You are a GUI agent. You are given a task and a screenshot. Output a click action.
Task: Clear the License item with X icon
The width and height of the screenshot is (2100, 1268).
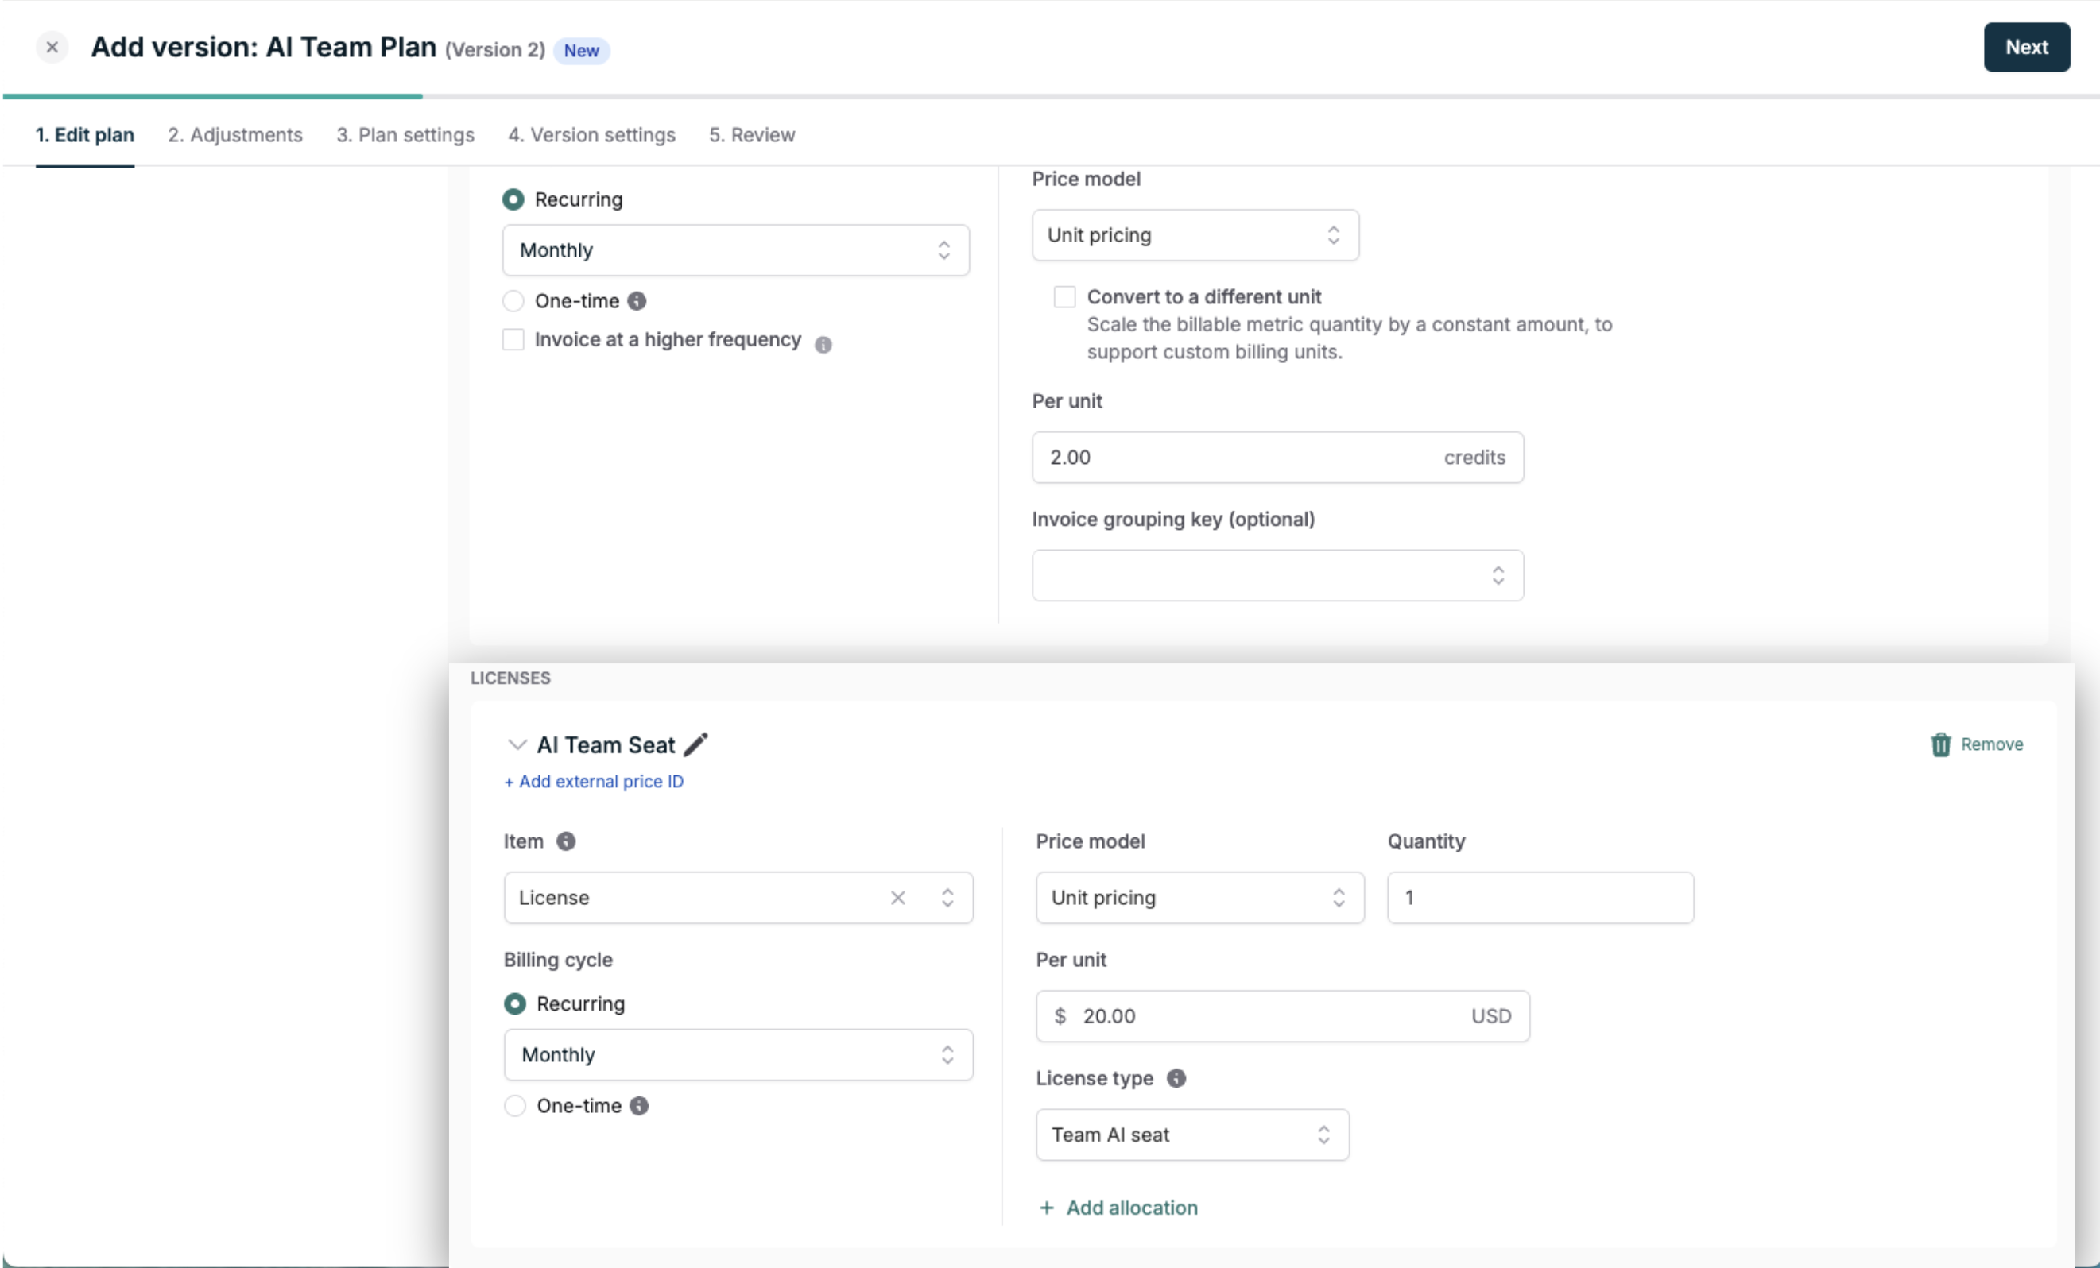coord(897,897)
